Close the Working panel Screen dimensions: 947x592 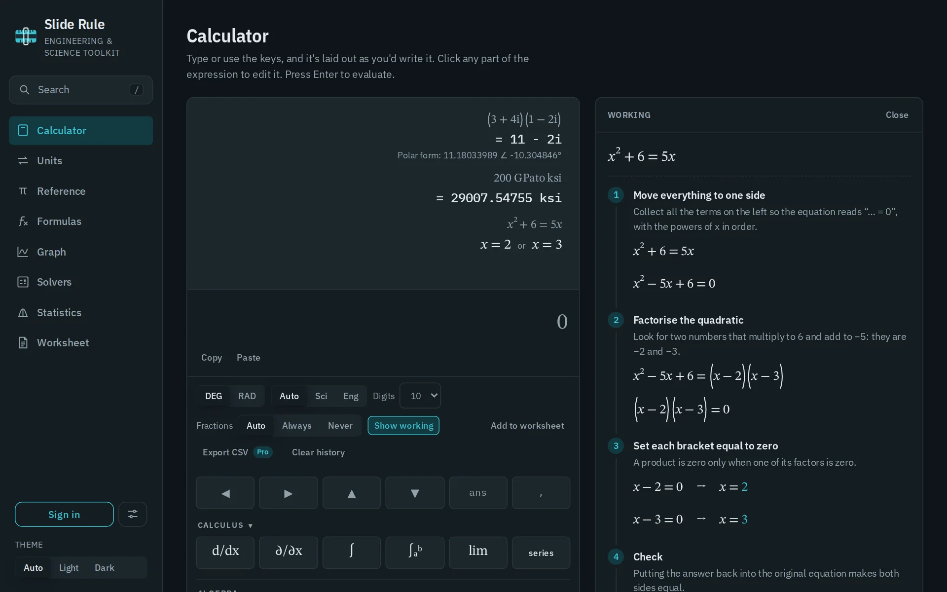tap(897, 115)
